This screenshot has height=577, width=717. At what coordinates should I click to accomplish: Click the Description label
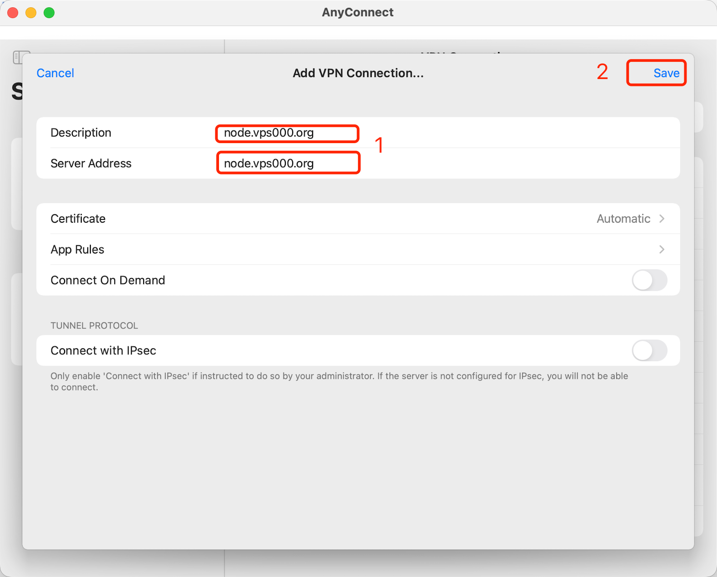(81, 133)
